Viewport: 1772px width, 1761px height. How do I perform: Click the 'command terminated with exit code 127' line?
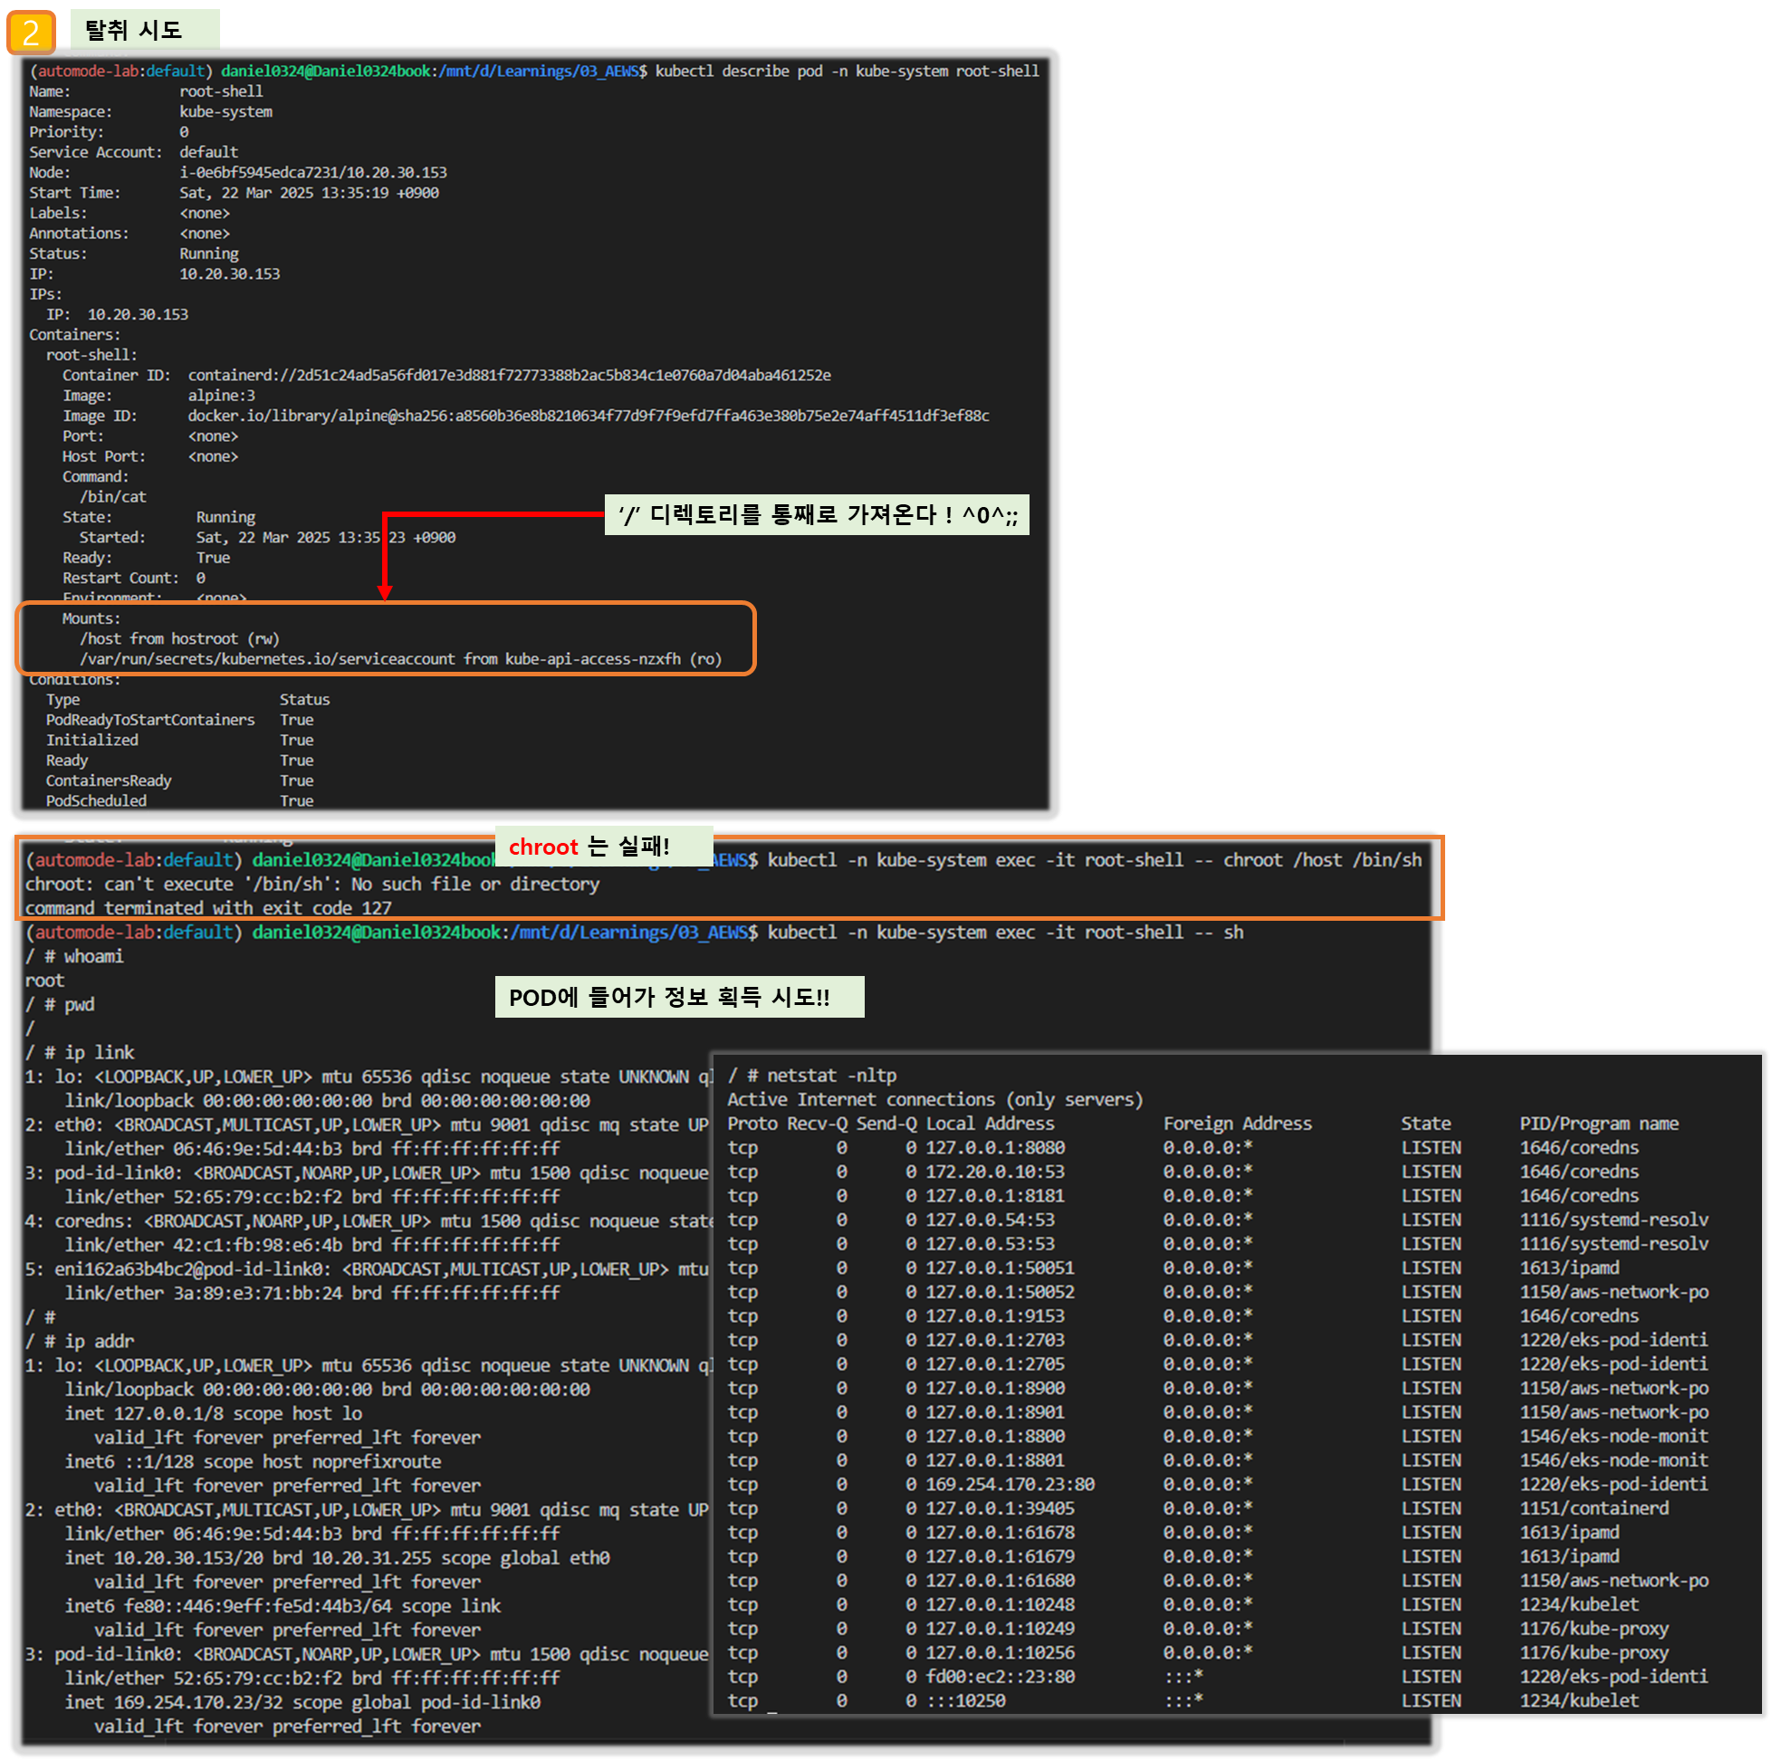208,907
